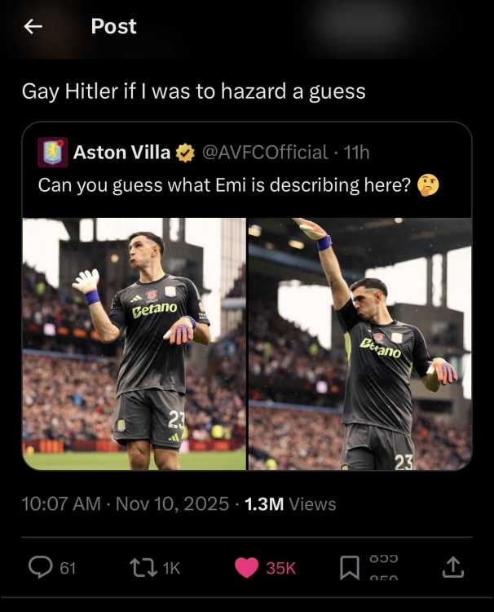The width and height of the screenshot is (494, 612).
Task: Toggle the bookmark icon
Action: 349,567
